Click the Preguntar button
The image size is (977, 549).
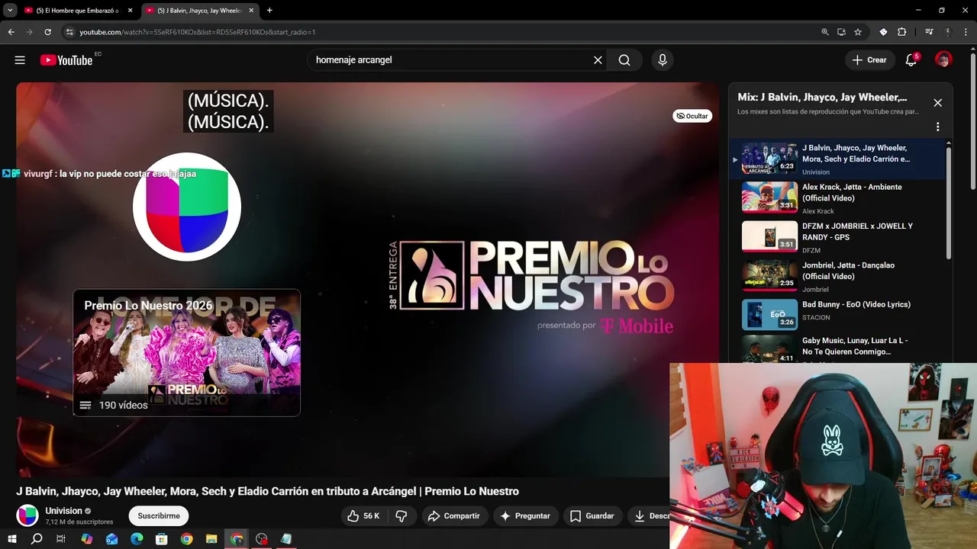525,516
